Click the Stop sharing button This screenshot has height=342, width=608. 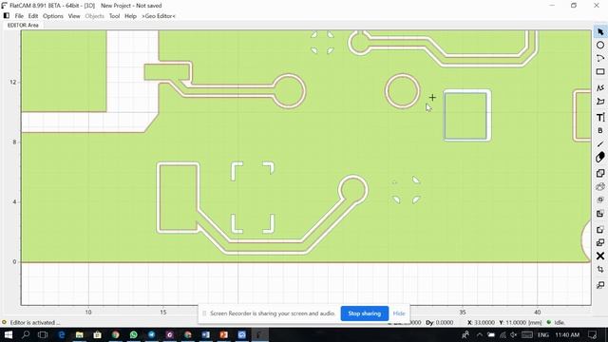(365, 313)
